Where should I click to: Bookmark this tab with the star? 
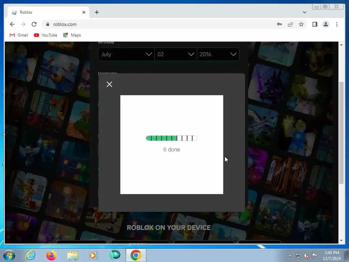click(x=301, y=24)
